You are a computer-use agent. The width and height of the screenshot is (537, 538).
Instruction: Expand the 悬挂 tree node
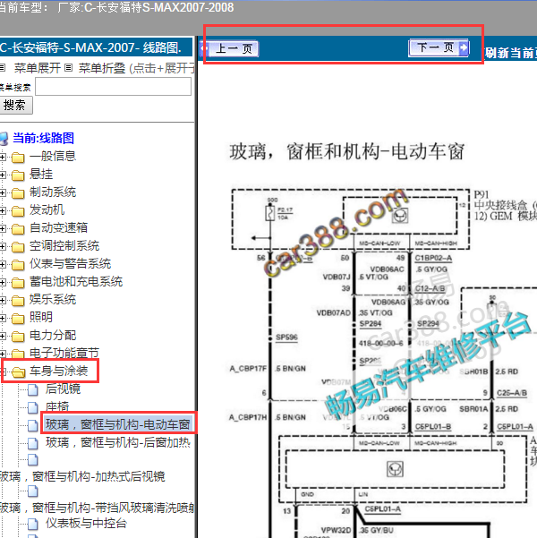tap(3, 175)
